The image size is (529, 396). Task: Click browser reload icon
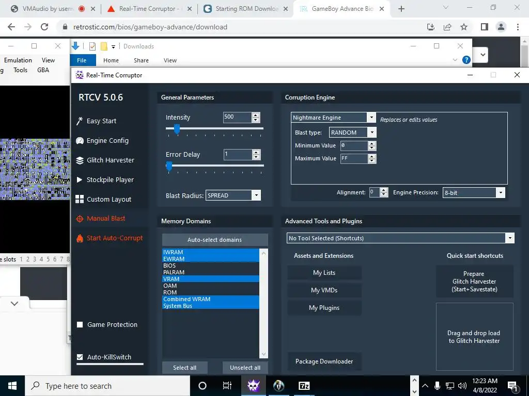click(44, 27)
